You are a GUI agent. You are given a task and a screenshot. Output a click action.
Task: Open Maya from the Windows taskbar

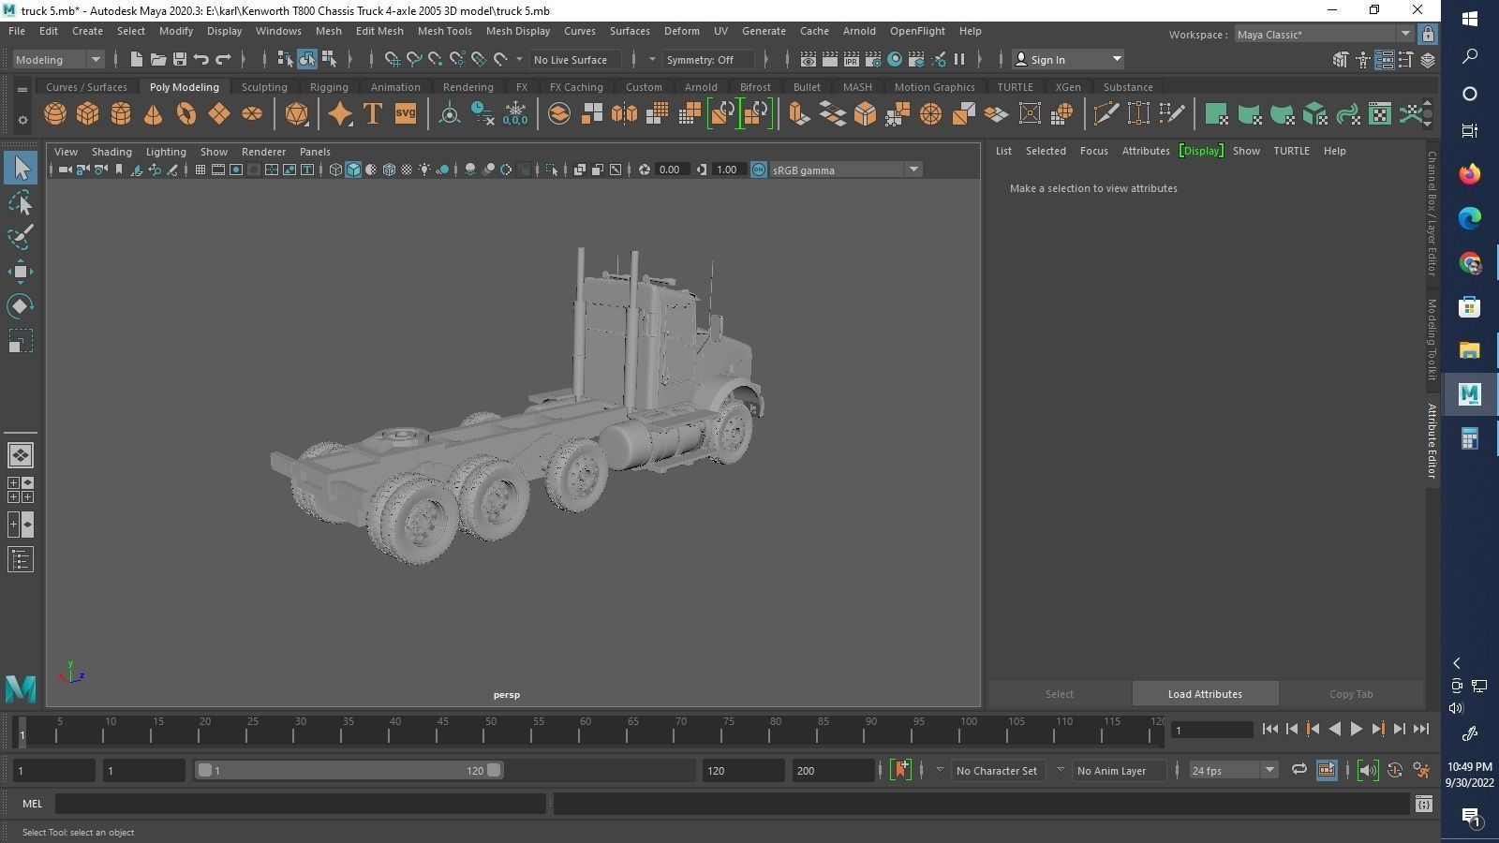point(1469,393)
